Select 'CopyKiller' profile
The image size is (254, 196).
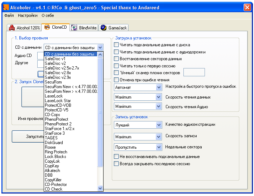click(x=71, y=180)
